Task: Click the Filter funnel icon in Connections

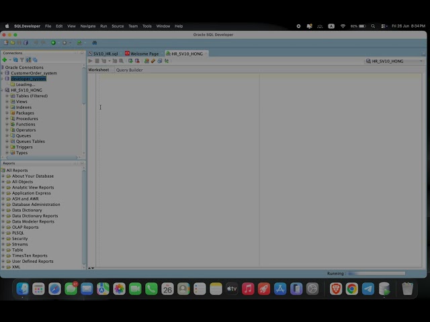Action: (x=22, y=60)
